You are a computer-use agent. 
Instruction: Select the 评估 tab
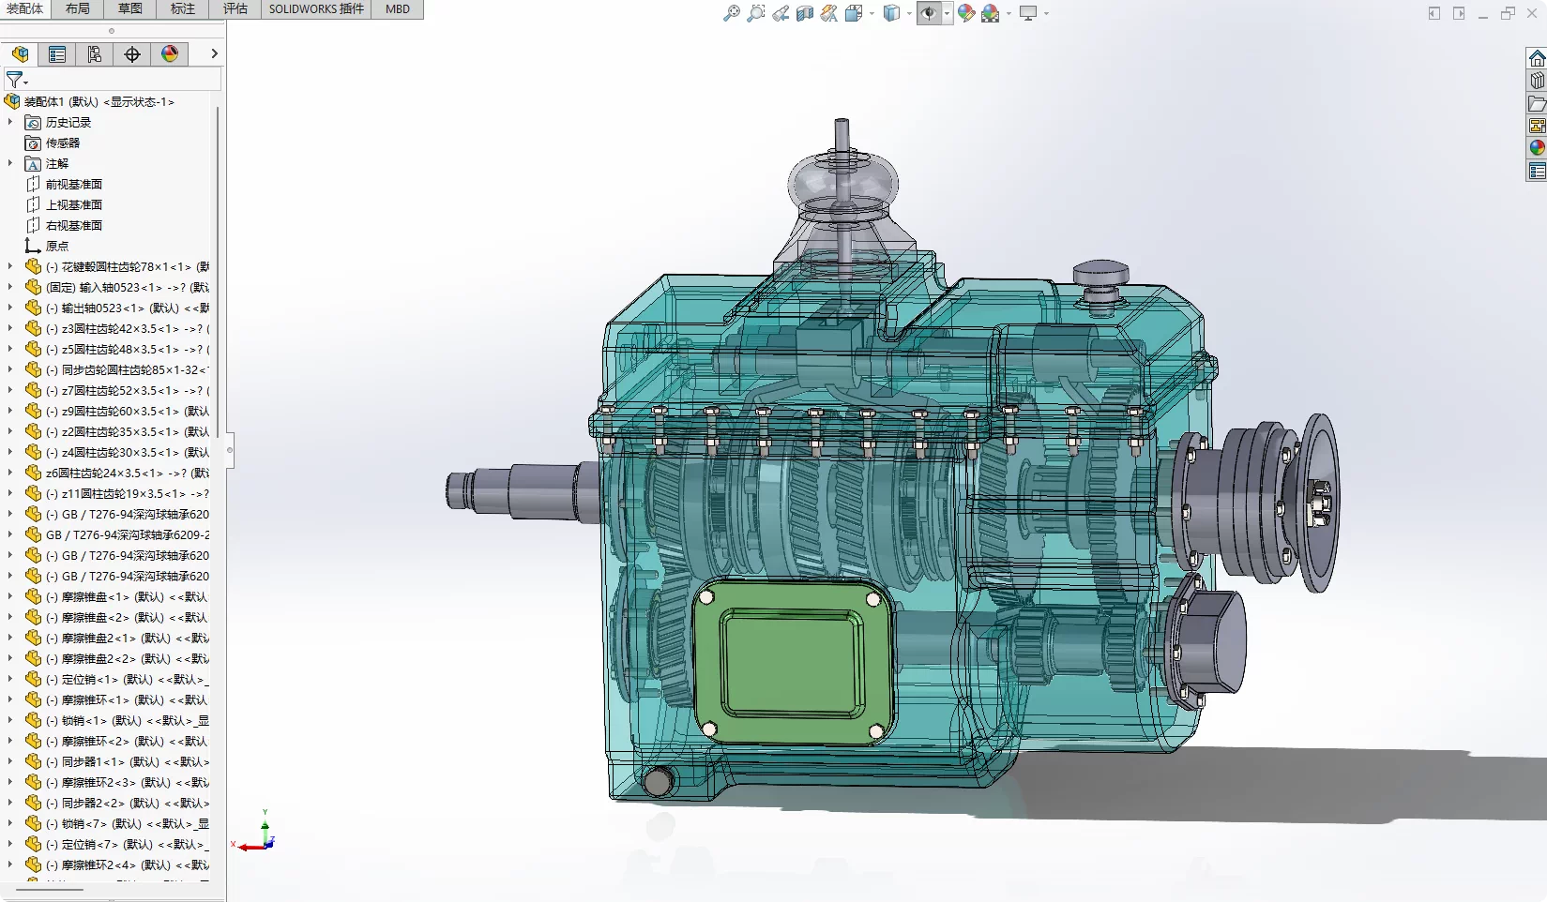click(235, 8)
